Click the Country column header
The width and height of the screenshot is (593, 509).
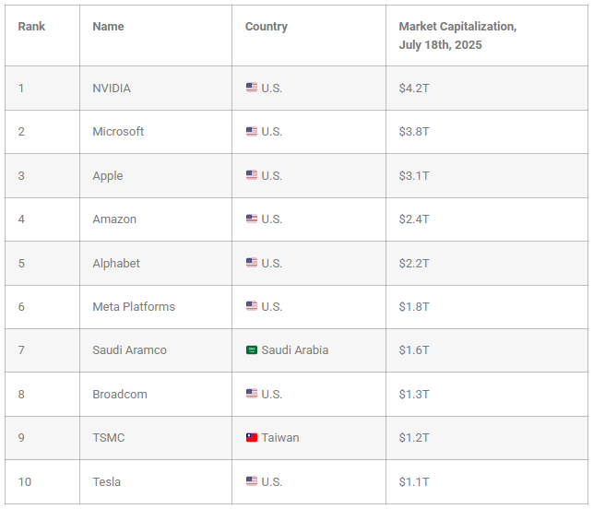tap(267, 27)
